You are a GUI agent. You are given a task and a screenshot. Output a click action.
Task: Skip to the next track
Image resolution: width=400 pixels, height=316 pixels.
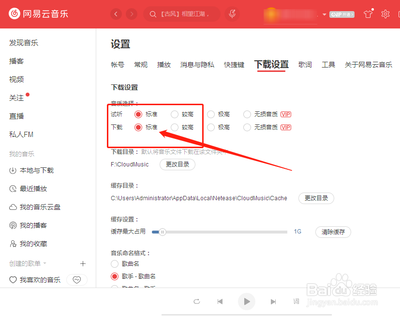[x=273, y=302]
